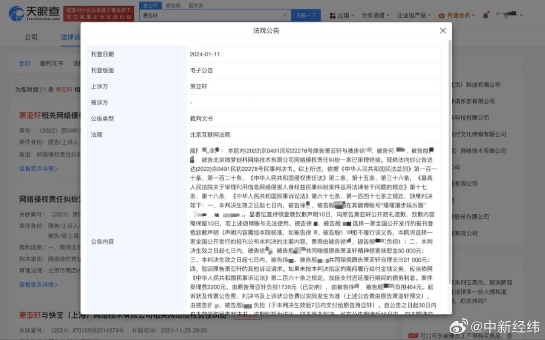Viewport: 545px width, 340px height.
Task: Click the 法院公告 dialog title
Action: pos(266,31)
